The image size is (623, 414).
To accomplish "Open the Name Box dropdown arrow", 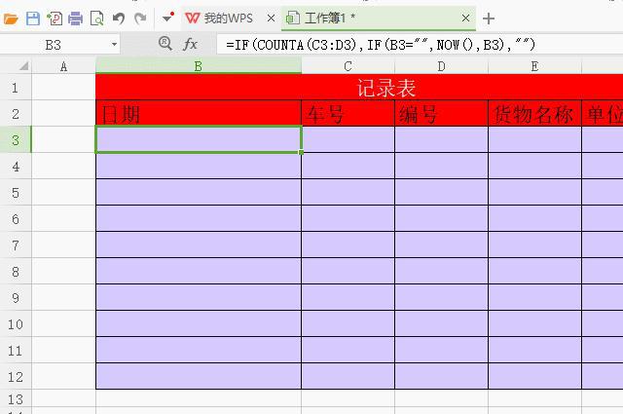I will [114, 45].
